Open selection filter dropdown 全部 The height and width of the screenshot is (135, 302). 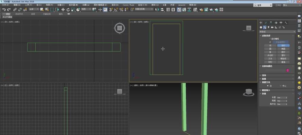34,9
